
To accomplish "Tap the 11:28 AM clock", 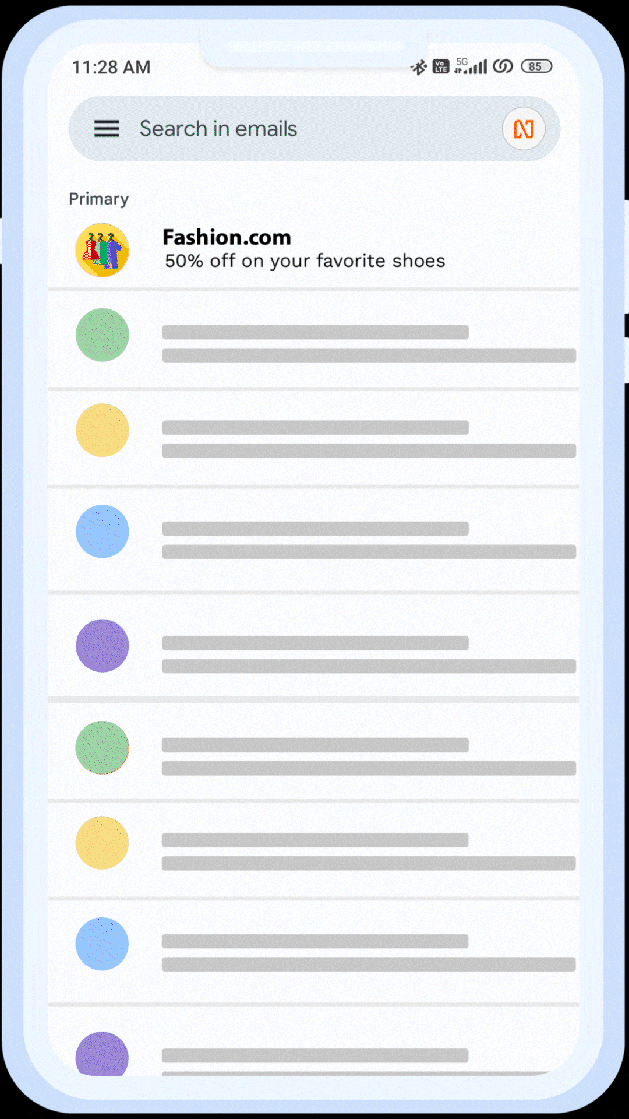I will coord(111,68).
